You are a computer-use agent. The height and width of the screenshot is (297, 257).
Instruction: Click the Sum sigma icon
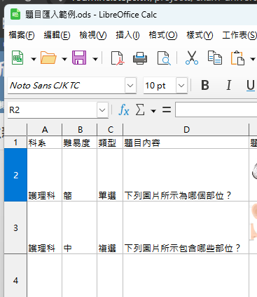[140, 110]
